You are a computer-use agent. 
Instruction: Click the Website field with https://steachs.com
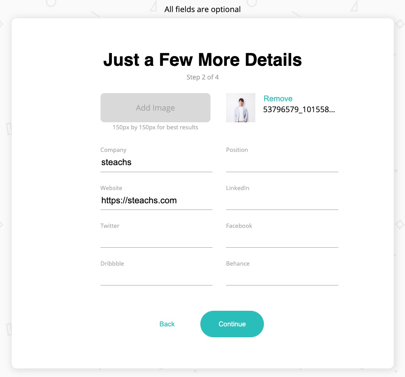[156, 201]
